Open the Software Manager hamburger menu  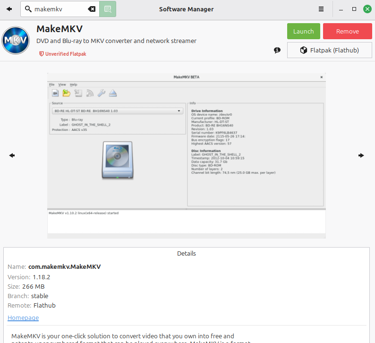tap(321, 9)
